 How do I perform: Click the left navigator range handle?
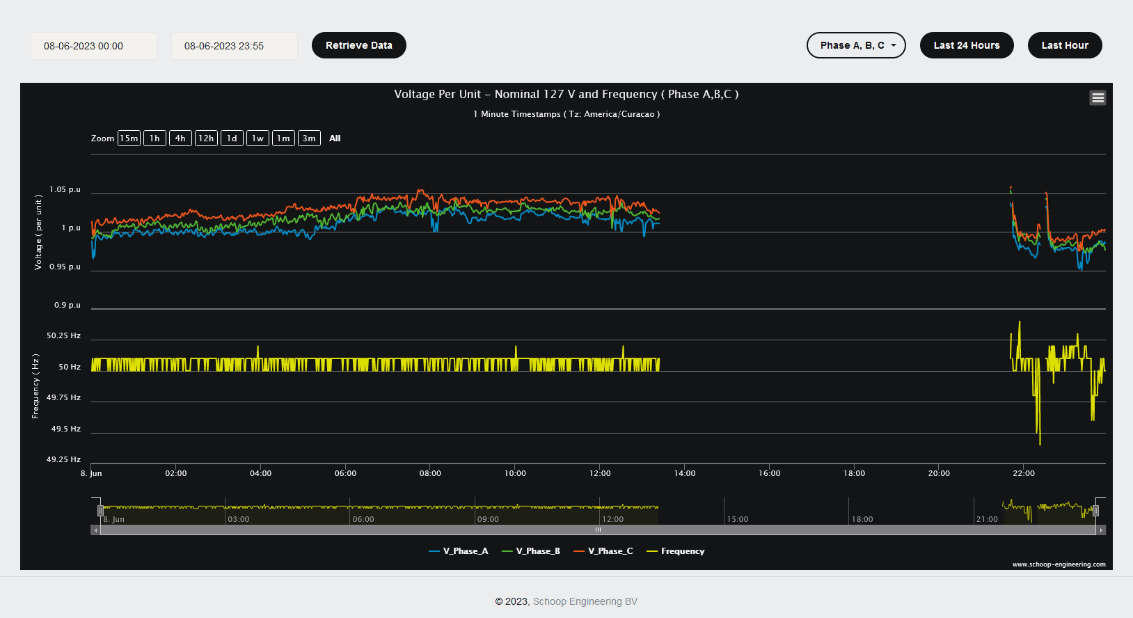point(100,511)
